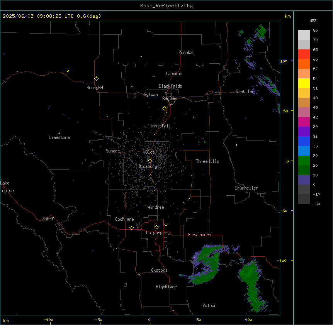The height and width of the screenshot is (325, 333).
Task: Pick the red swatch between 65 and 60 dBZ
Action: tap(304, 54)
